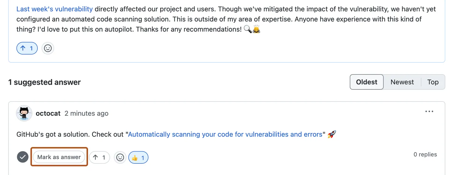This screenshot has height=175, width=453.
Task: Sort answers by Newest
Action: 402,82
